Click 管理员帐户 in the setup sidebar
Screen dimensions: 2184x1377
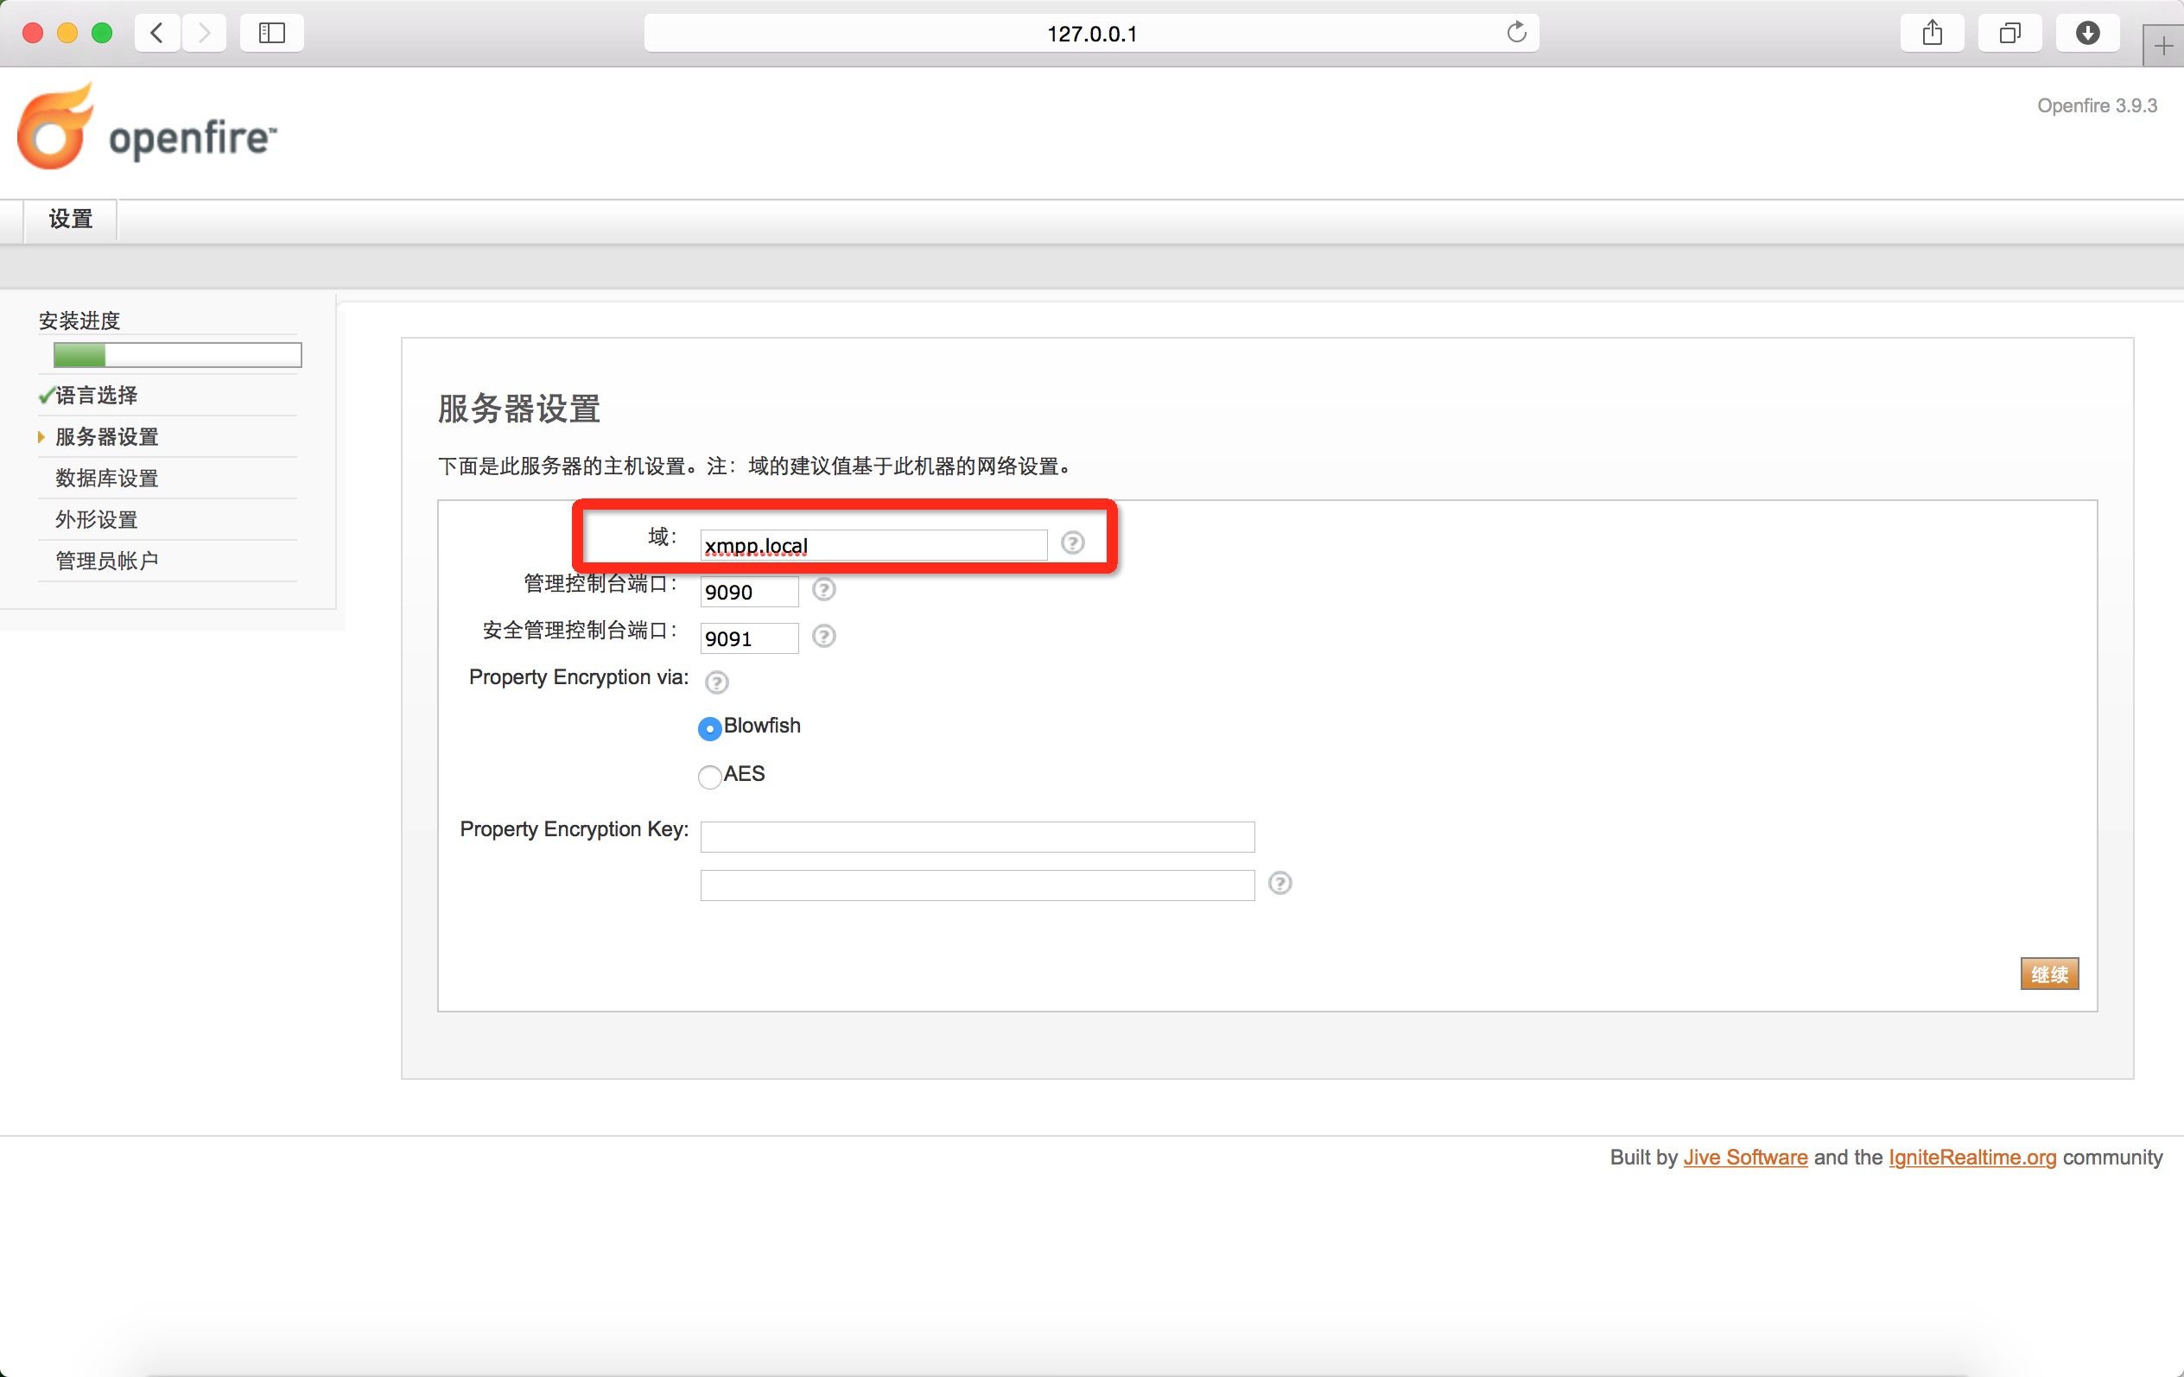click(107, 561)
